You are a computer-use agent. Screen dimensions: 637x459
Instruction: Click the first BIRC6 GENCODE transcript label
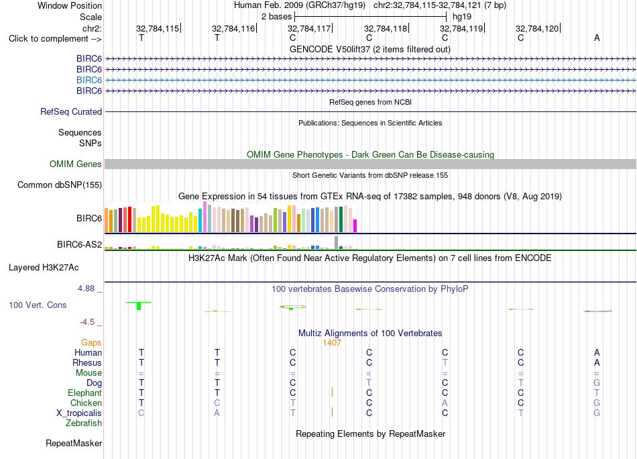(89, 58)
